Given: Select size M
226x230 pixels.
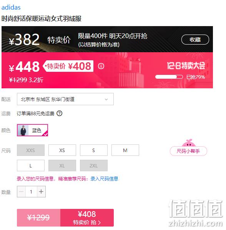Looking at the screenshot, I should 125,150.
